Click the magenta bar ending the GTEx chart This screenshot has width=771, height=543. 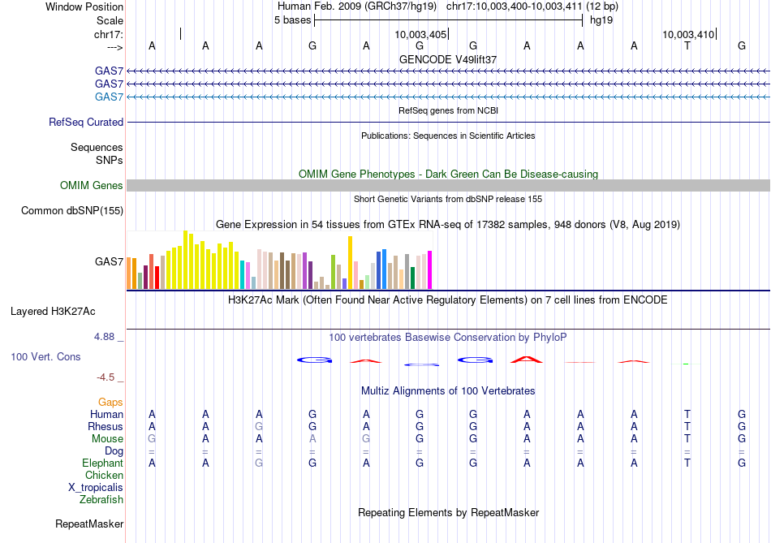tap(430, 270)
